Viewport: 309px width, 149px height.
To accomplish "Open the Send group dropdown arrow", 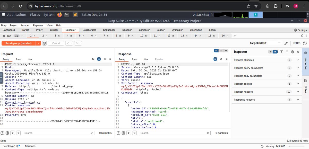I will [38, 43].
